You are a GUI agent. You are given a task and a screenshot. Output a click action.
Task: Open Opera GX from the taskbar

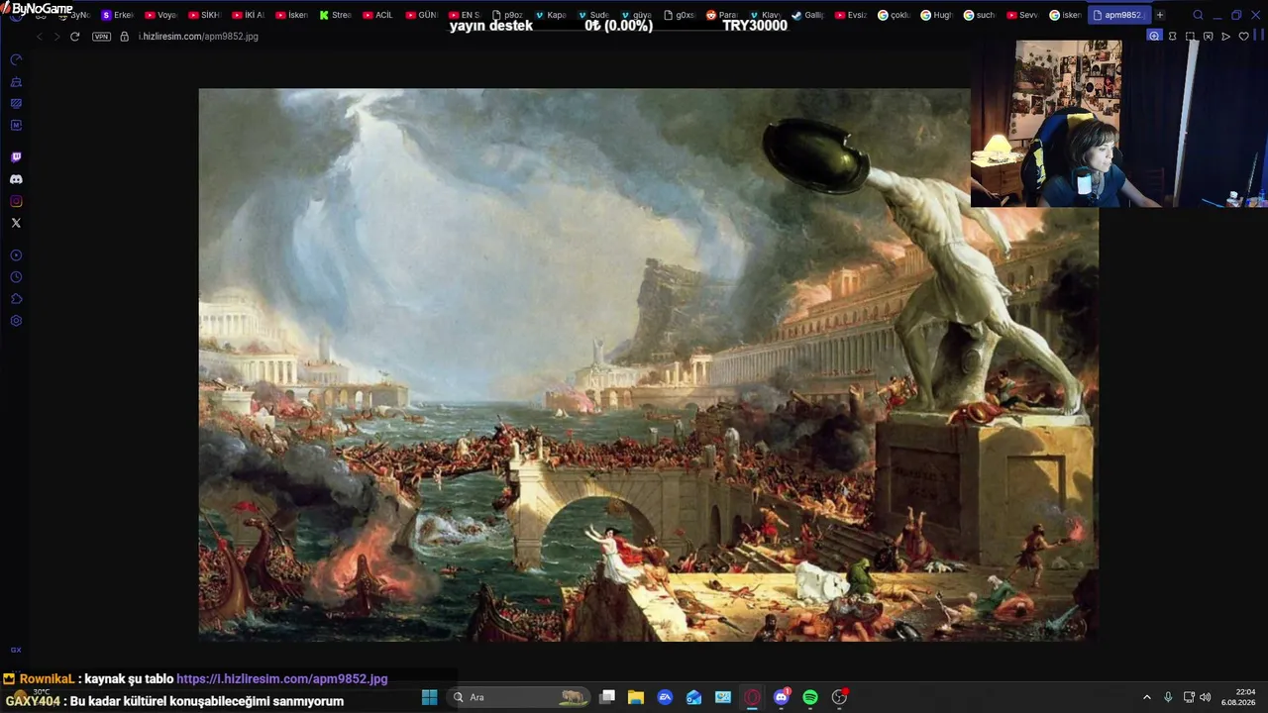pyautogui.click(x=752, y=697)
